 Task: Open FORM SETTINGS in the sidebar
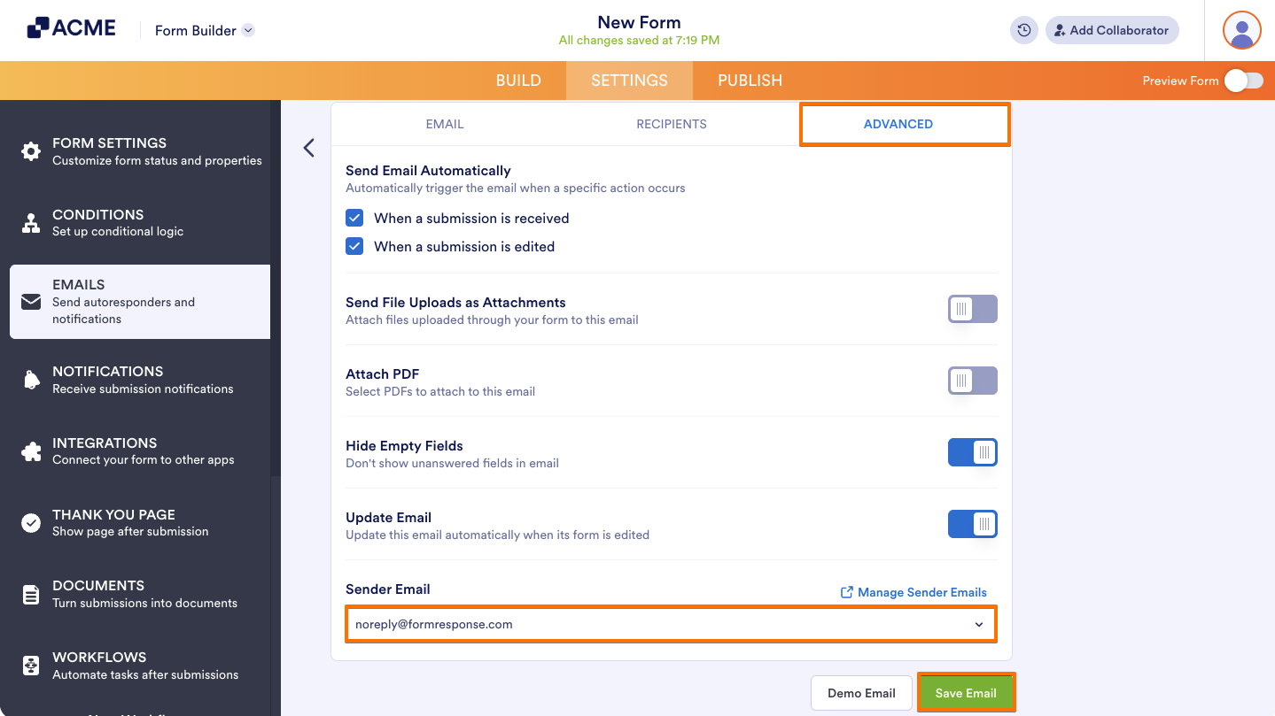click(x=140, y=151)
